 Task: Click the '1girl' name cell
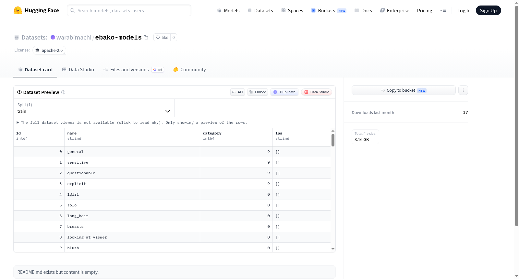[x=132, y=194]
